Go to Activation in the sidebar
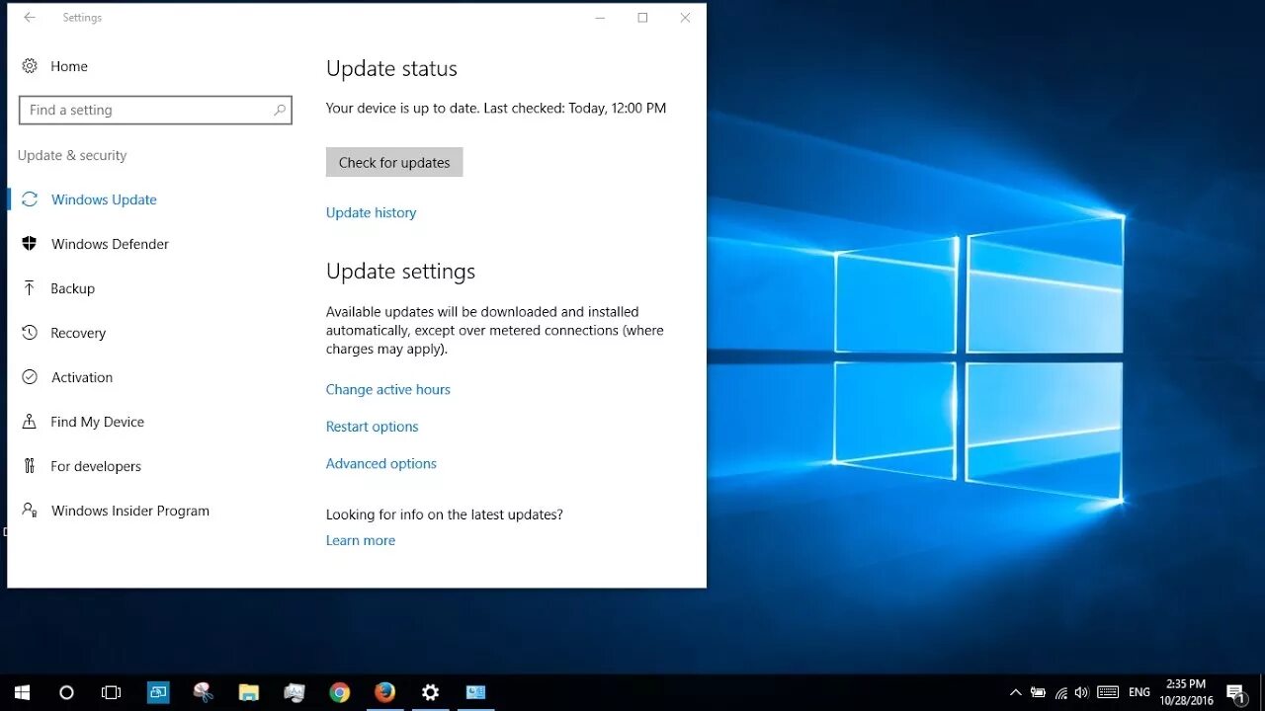The height and width of the screenshot is (711, 1265). click(82, 377)
